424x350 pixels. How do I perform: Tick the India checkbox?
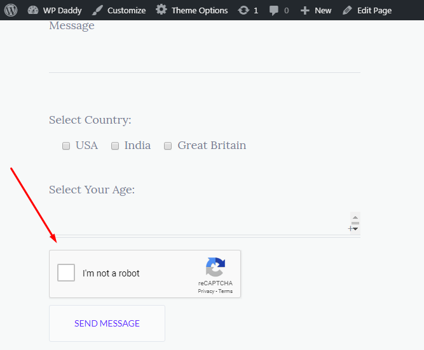pos(115,146)
